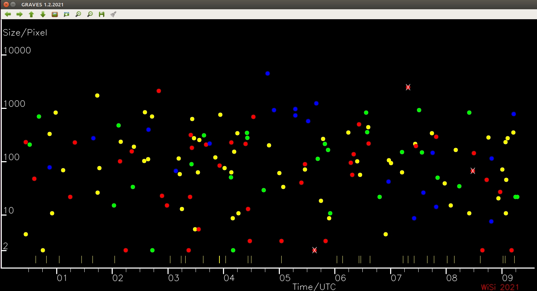537x291 pixels.
Task: Click the '1000' y-axis label
Action: [14, 104]
